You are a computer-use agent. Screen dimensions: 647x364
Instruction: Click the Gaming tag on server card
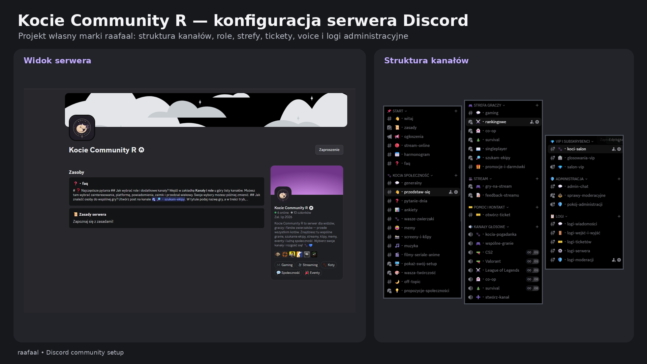[285, 265]
